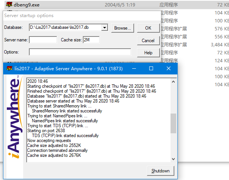229x180 pixels.
Task: Select the dbeng9.exe file name
Action: pyautogui.click(x=27, y=5)
